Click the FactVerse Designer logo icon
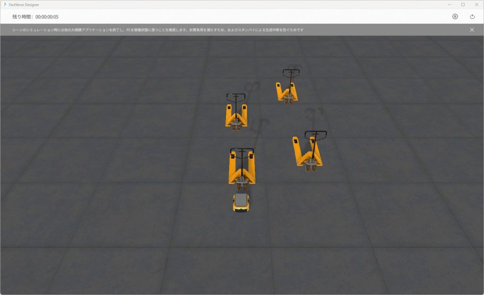This screenshot has height=295, width=484. 5,5
